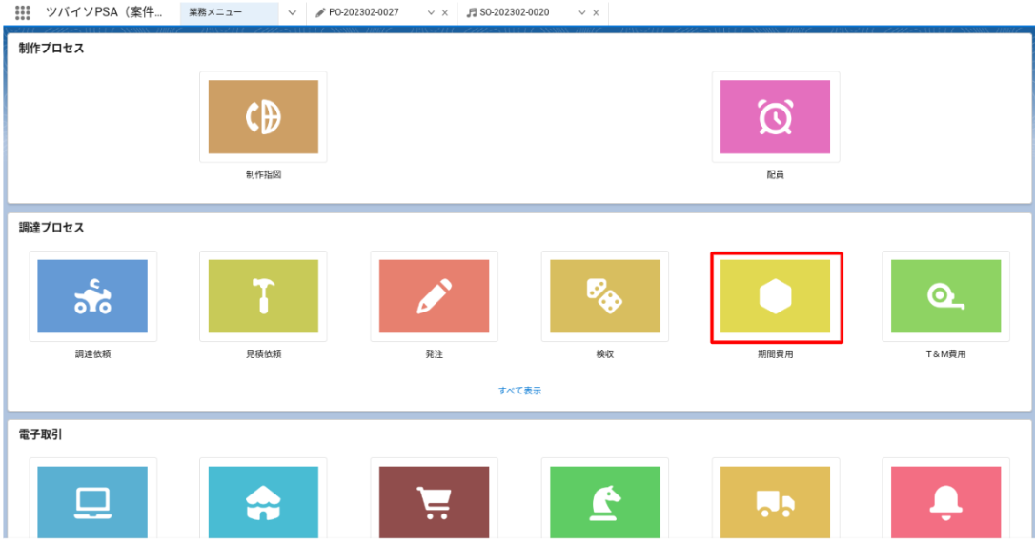Switch to the PO-202302-0027 tab
The image size is (1035, 544).
pos(364,12)
